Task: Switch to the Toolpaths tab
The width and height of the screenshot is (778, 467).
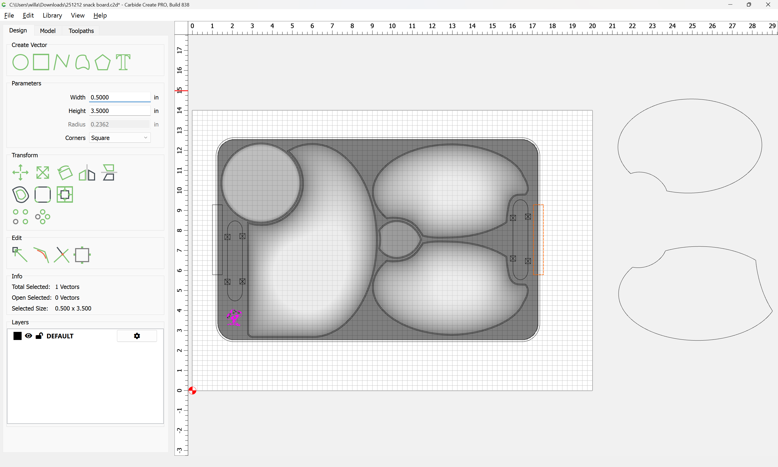Action: tap(81, 31)
